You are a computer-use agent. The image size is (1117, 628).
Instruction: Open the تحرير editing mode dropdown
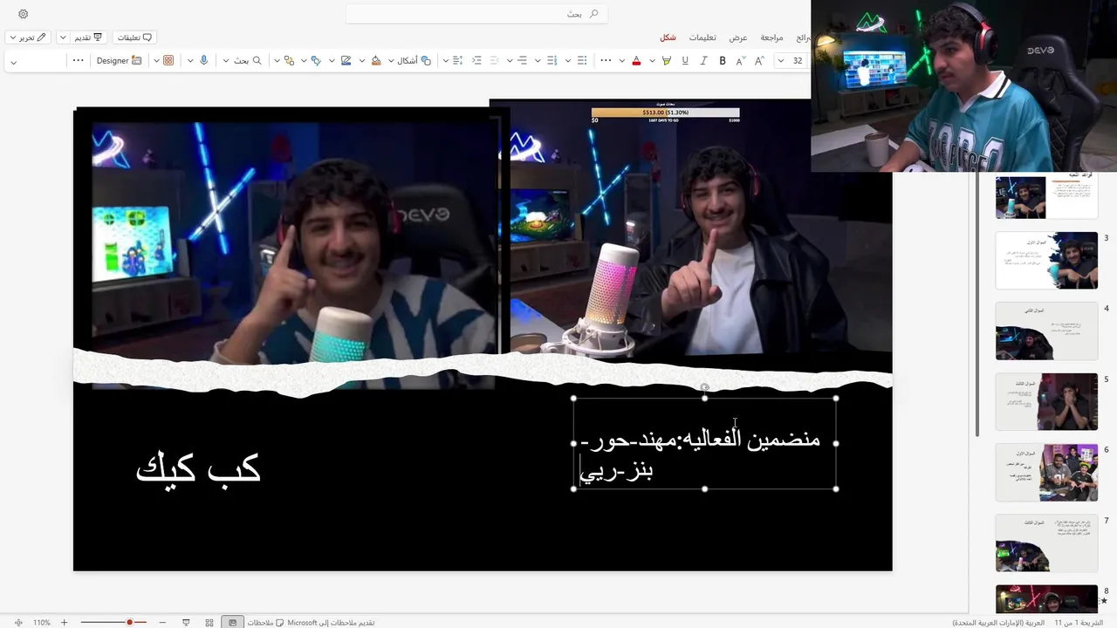26,38
